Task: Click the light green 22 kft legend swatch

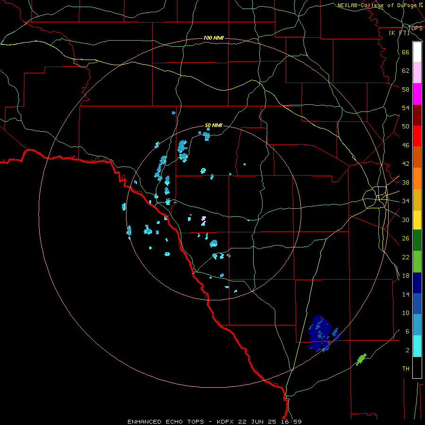Action: 417,262
